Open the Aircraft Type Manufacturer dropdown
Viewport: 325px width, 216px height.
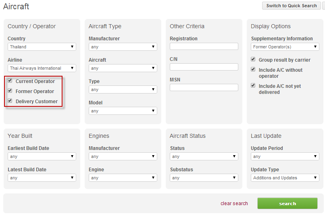(123, 47)
